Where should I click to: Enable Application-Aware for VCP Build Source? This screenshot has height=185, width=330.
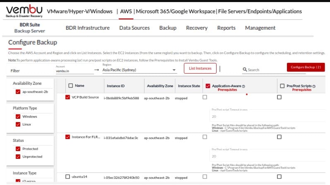(205, 97)
